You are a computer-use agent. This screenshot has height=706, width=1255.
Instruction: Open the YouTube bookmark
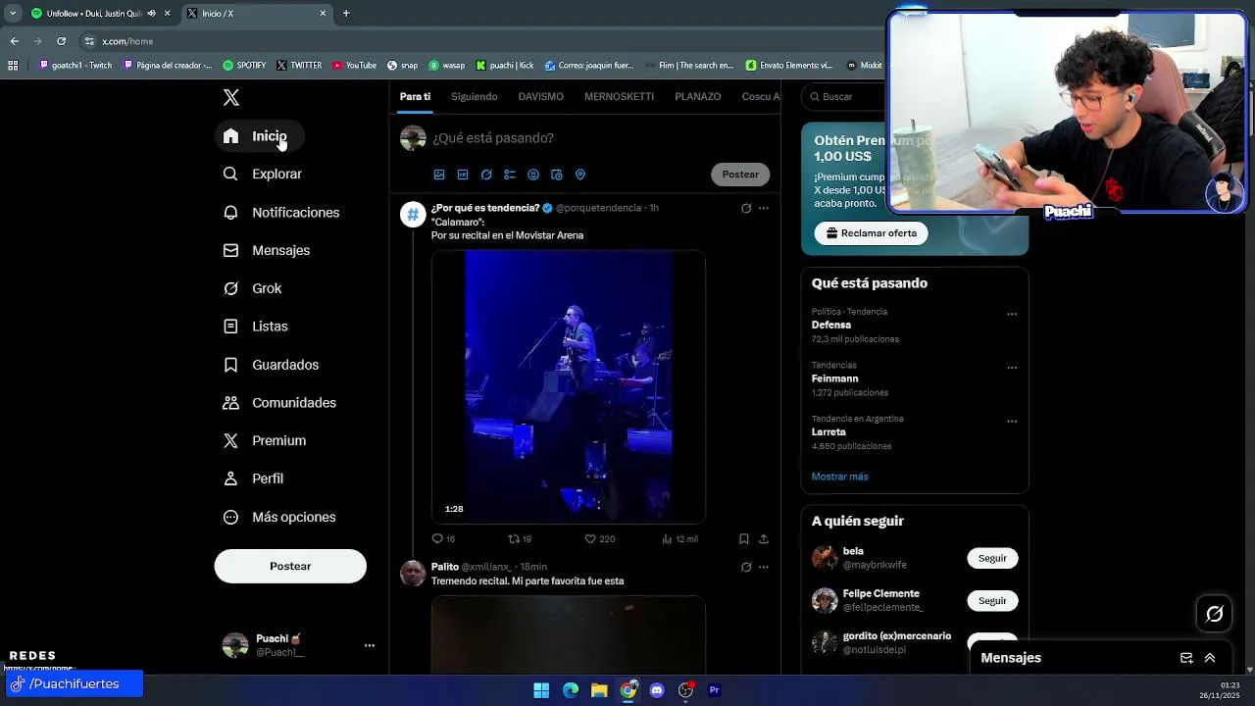[x=355, y=66]
